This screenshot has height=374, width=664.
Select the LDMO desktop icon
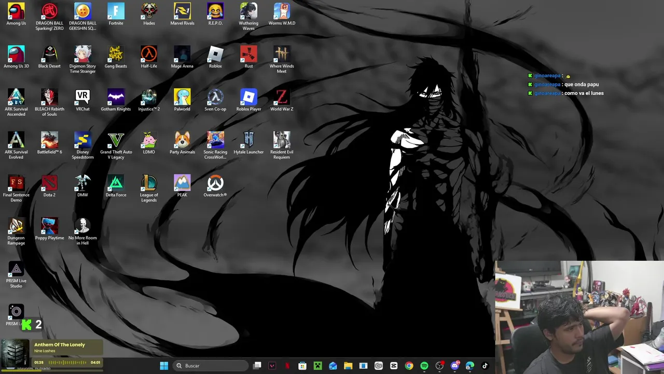[149, 143]
